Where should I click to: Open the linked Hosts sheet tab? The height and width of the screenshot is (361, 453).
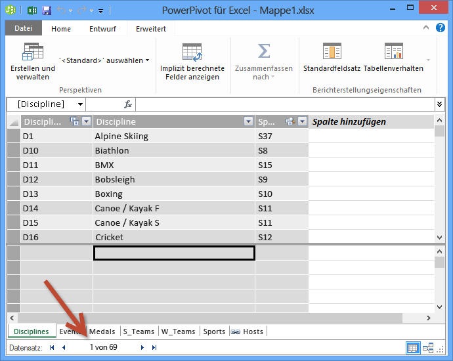(248, 331)
